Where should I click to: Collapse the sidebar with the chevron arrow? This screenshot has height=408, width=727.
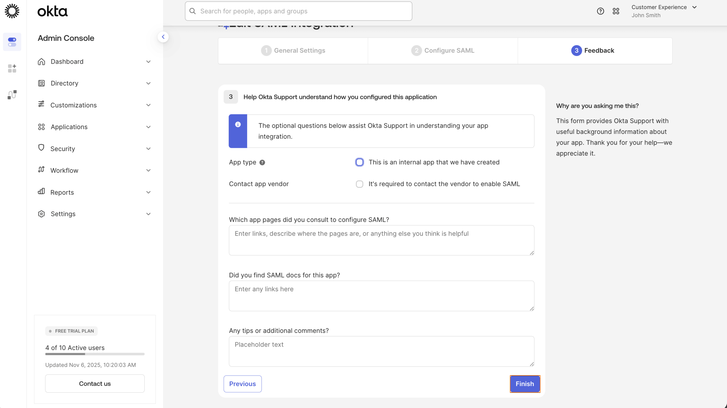tap(163, 37)
